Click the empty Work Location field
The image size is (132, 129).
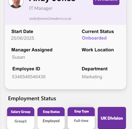click(x=98, y=57)
